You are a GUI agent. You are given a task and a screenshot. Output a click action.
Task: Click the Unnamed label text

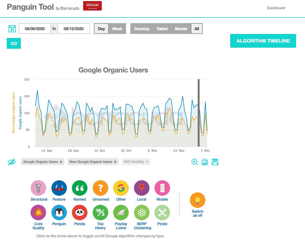(101, 199)
